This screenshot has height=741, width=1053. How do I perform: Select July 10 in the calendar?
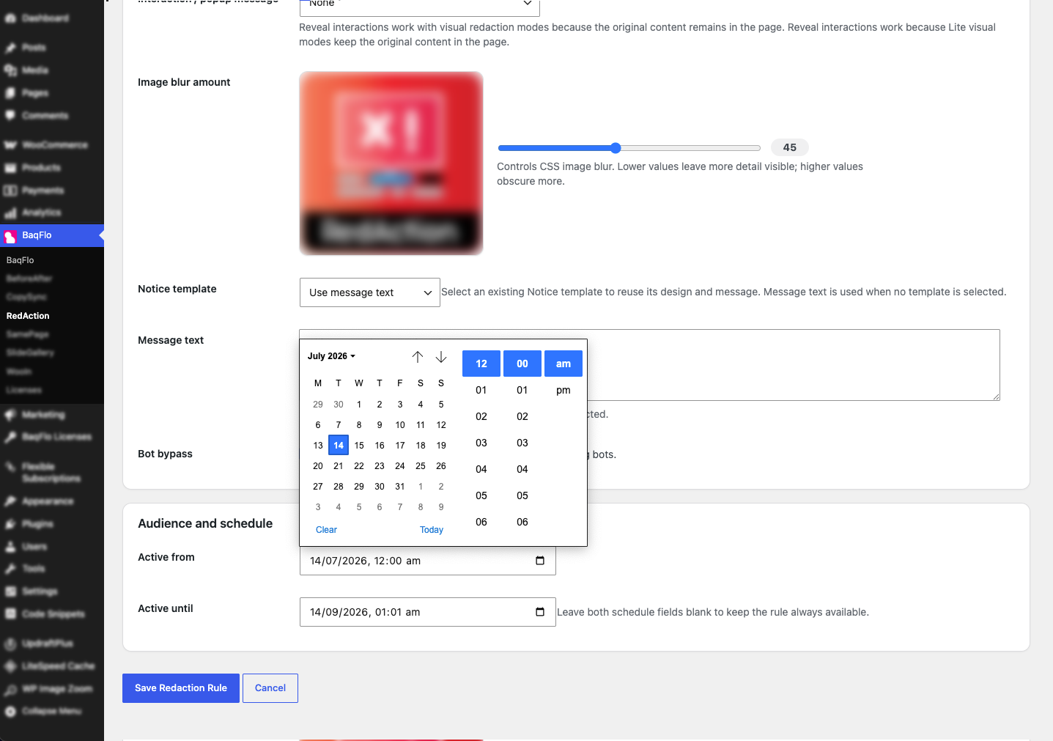point(400,425)
